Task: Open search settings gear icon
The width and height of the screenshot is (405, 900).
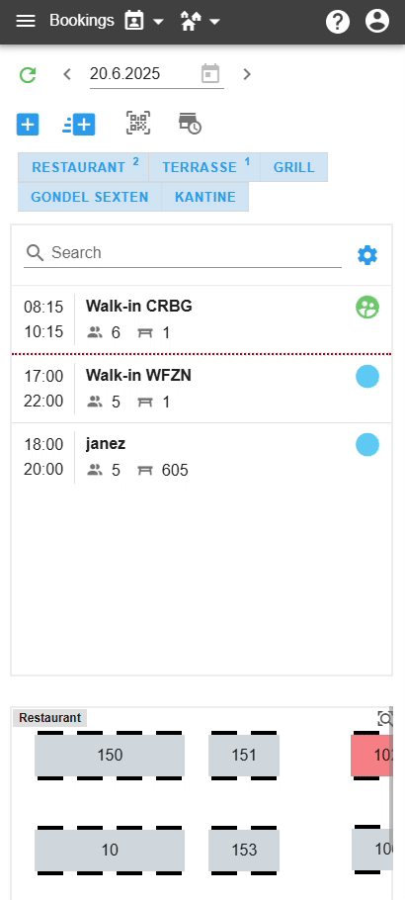Action: 367,255
